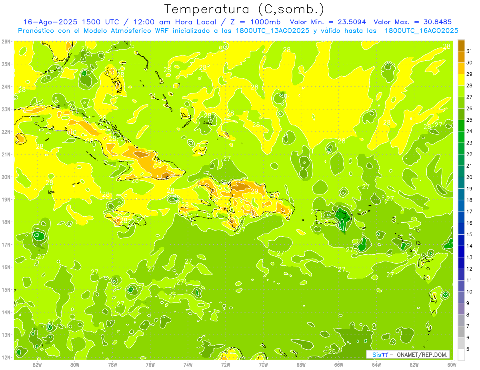The height and width of the screenshot is (370, 480).
Task: Click the longitude axis label "72W"
Action: [226, 364]
